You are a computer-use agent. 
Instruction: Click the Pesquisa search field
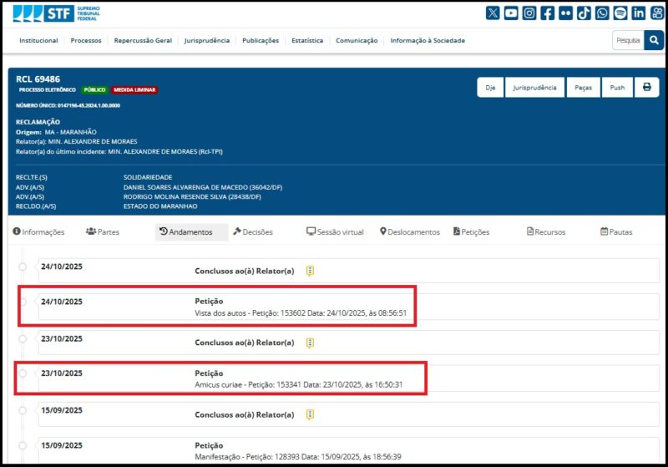click(627, 40)
